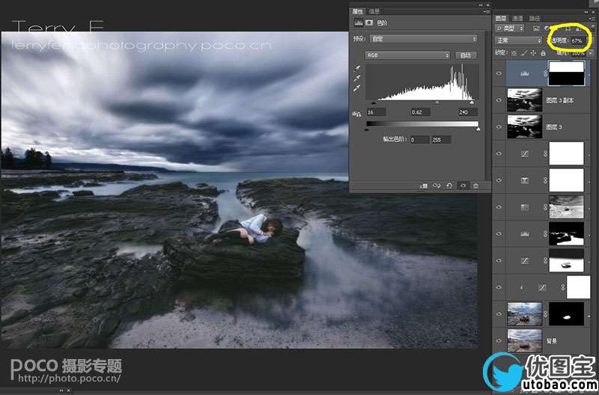599x395 pixels.
Task: Delete the adjustment layer via trash icon
Action: [x=475, y=186]
